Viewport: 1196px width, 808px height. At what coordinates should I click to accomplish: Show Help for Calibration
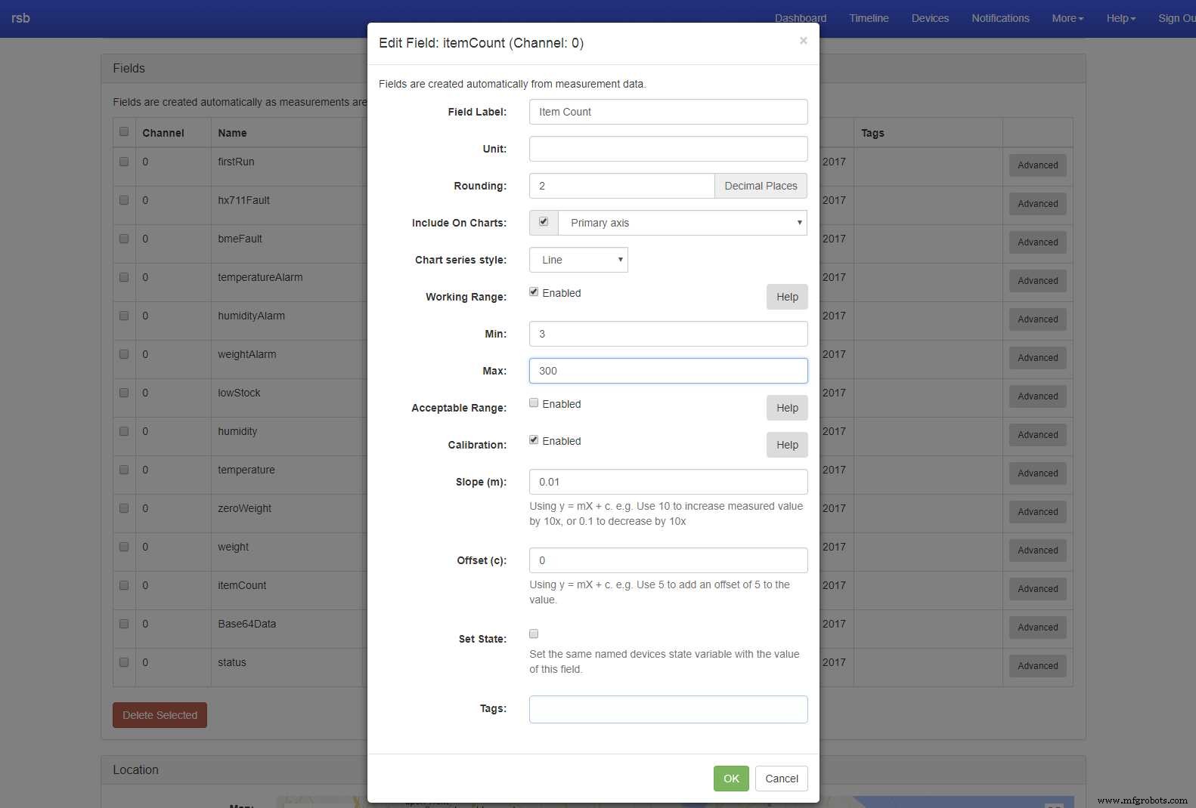coord(787,445)
